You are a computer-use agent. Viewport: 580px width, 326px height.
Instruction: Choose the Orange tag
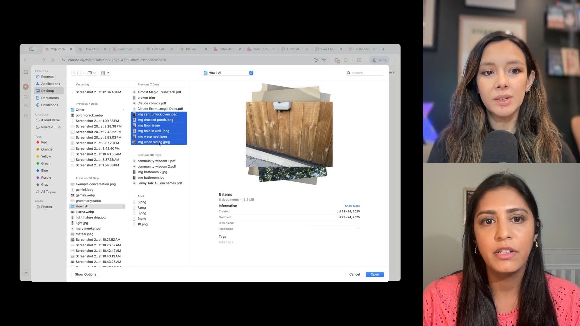47,149
